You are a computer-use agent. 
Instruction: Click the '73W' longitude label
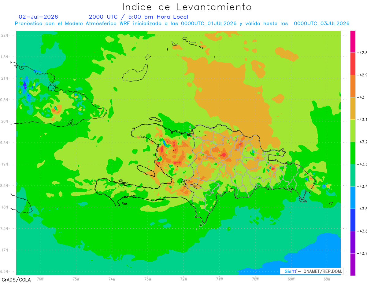148,279
